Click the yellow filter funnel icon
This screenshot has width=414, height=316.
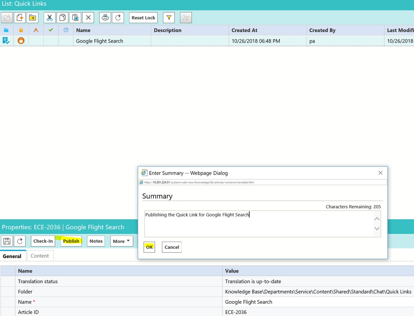pyautogui.click(x=169, y=18)
